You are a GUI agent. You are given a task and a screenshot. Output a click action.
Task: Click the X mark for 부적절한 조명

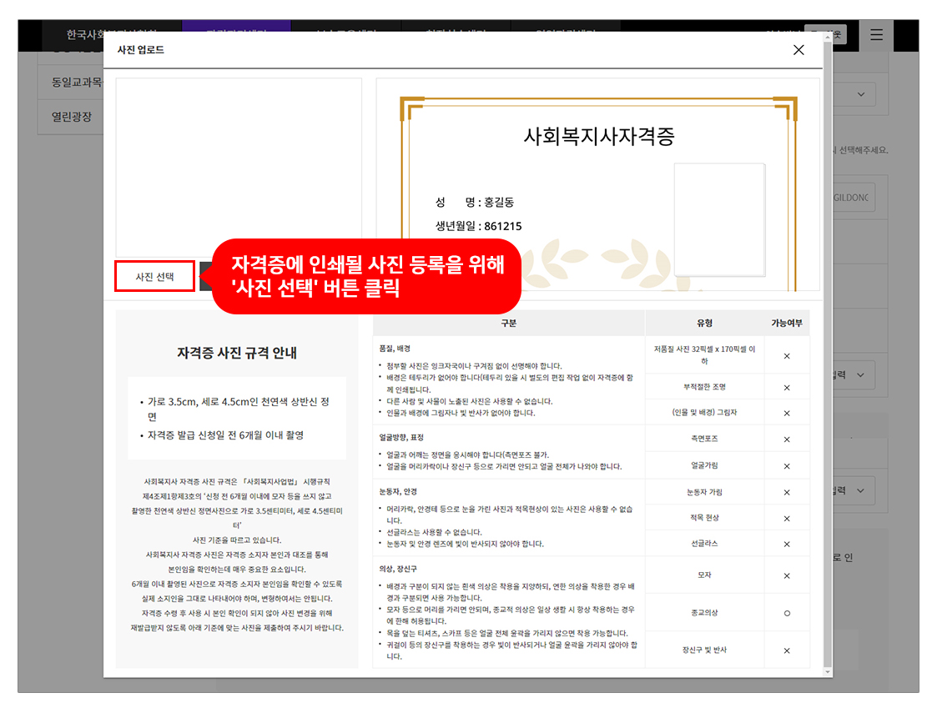point(786,388)
